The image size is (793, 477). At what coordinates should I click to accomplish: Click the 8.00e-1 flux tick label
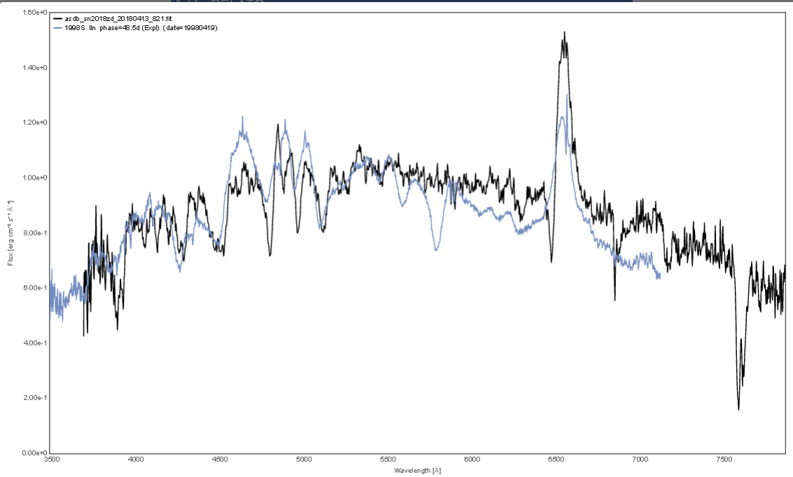coord(35,233)
